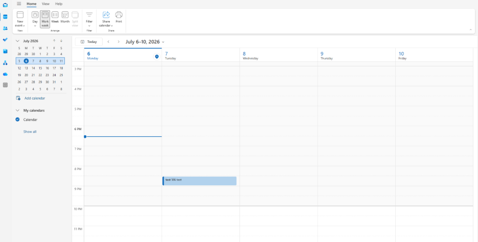Select the Wednesday 8 column header
Screen dimensions: 478x242
(279, 55)
